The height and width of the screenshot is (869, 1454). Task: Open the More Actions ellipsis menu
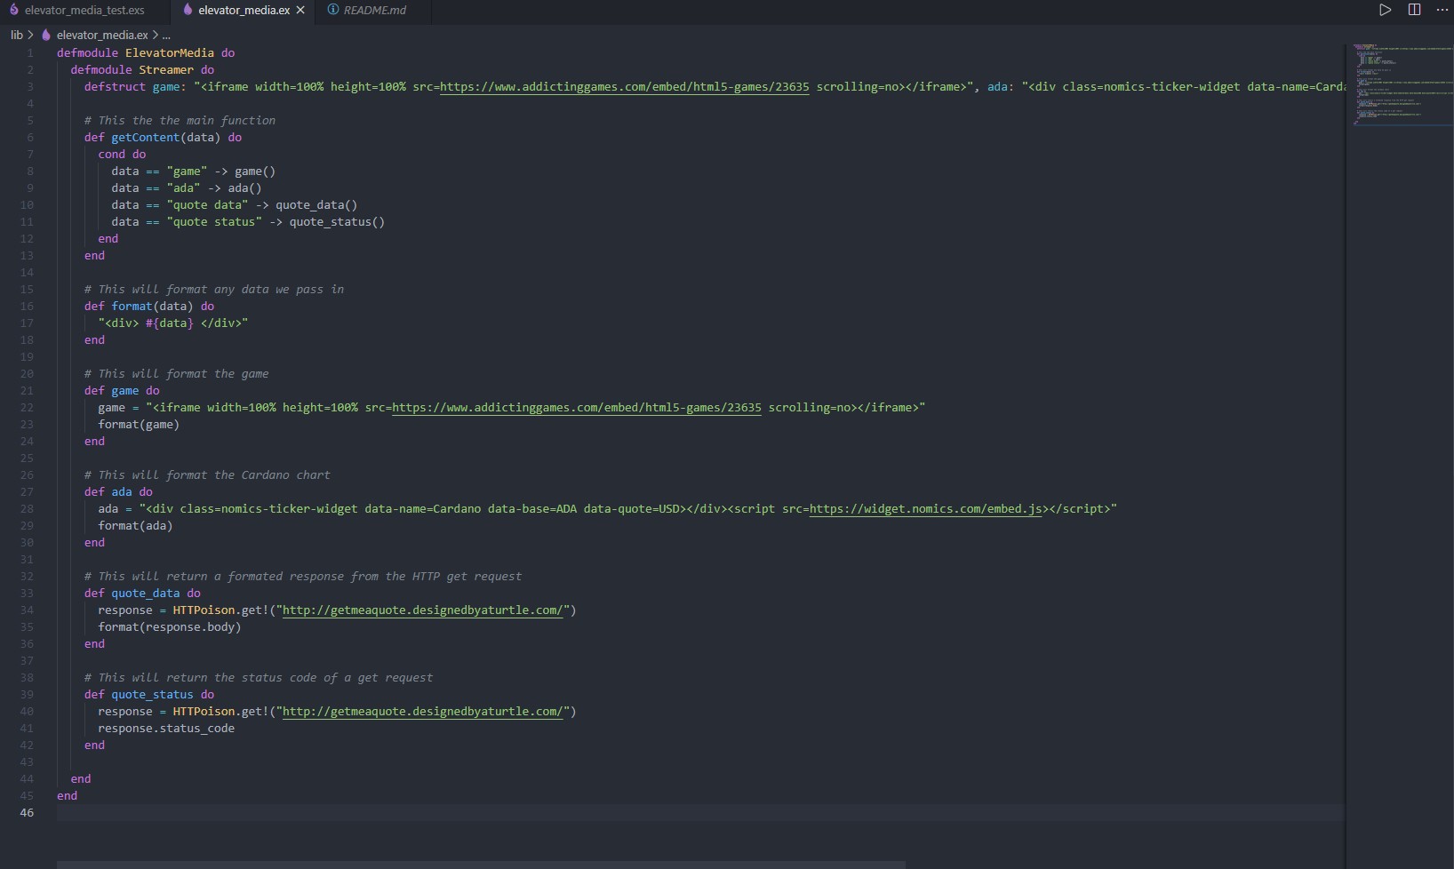click(x=1442, y=10)
